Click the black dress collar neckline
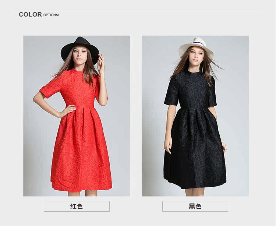Image resolution: width=276 pixels, height=226 pixels. coord(194,73)
